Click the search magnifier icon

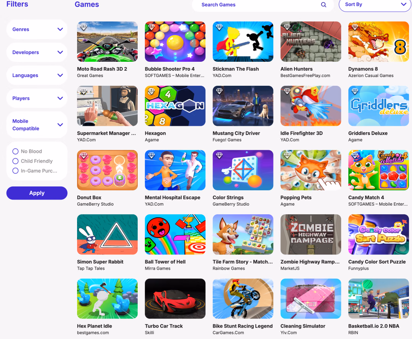click(323, 5)
